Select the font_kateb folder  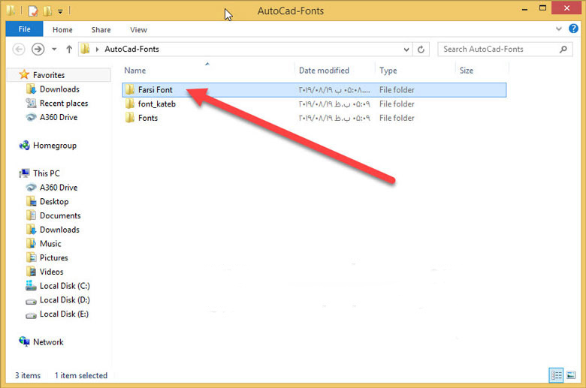[x=156, y=104]
